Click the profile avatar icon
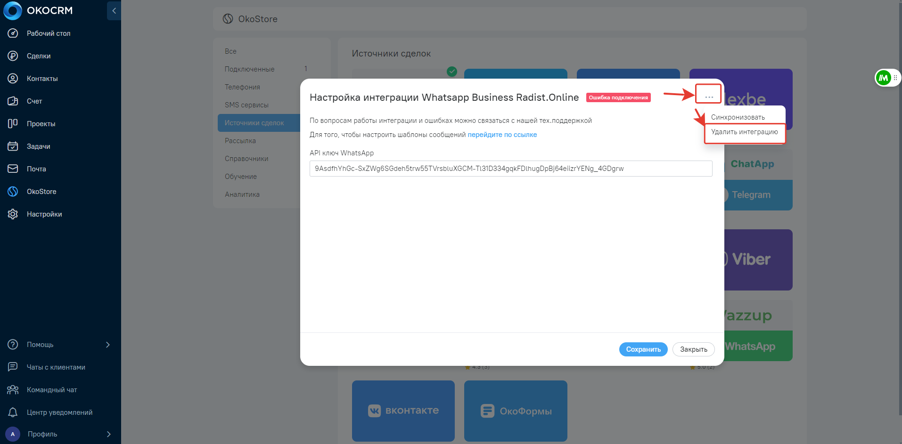 (x=13, y=434)
